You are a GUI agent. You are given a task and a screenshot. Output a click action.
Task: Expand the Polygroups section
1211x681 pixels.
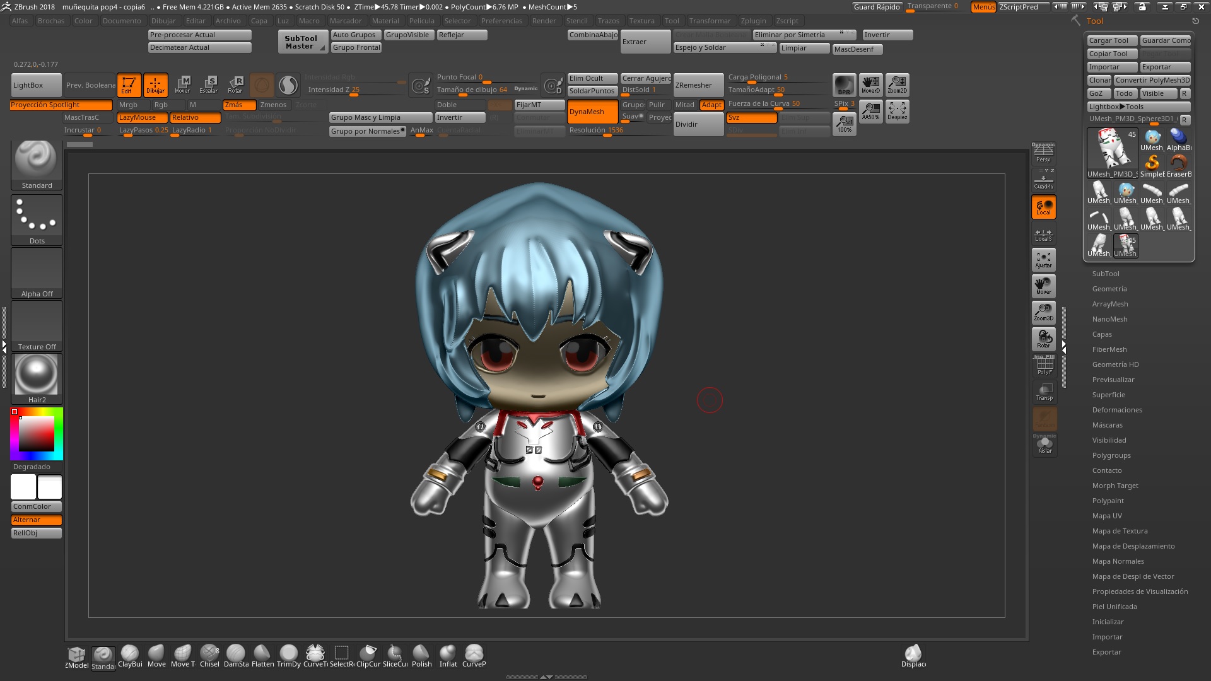pyautogui.click(x=1111, y=455)
